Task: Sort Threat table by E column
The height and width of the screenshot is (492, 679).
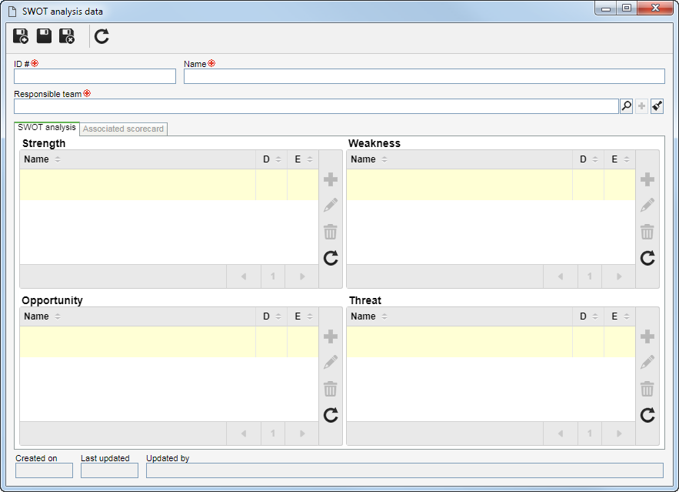Action: pos(620,316)
